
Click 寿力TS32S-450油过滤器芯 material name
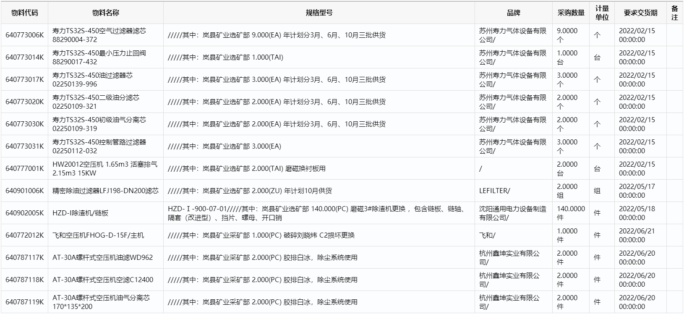[92, 80]
